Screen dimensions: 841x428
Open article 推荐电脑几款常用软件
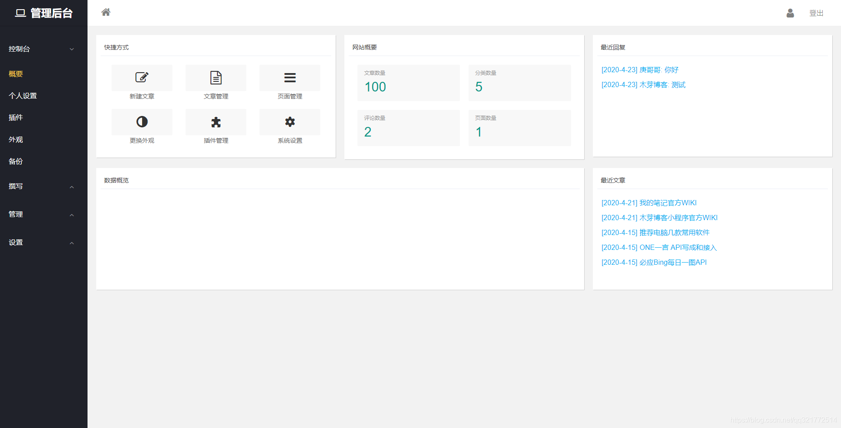point(655,233)
